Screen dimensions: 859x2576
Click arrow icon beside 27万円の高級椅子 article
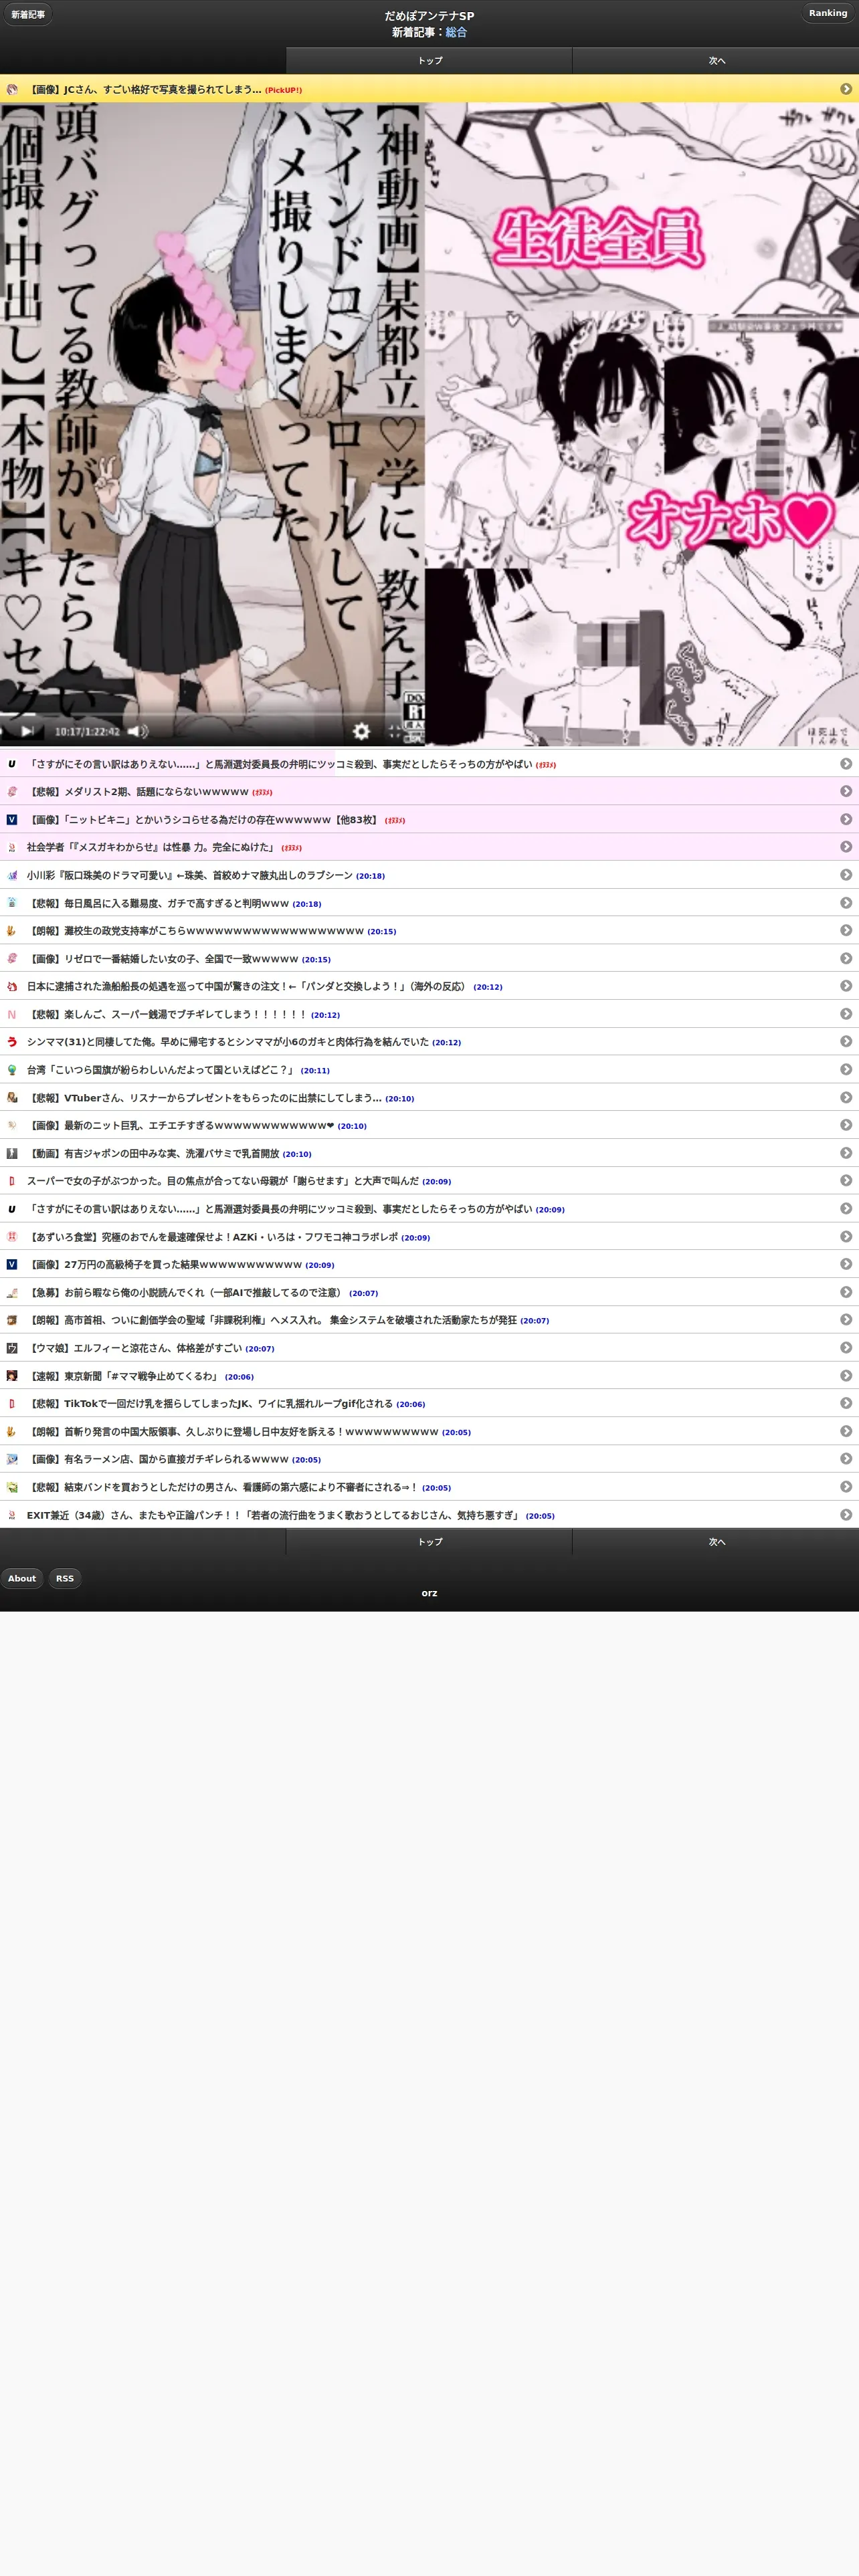click(x=846, y=1264)
